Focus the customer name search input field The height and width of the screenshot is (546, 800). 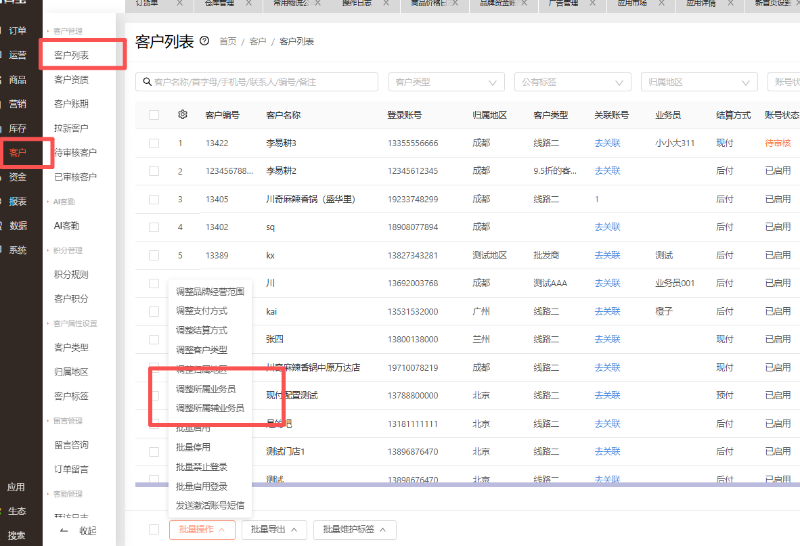(x=257, y=82)
